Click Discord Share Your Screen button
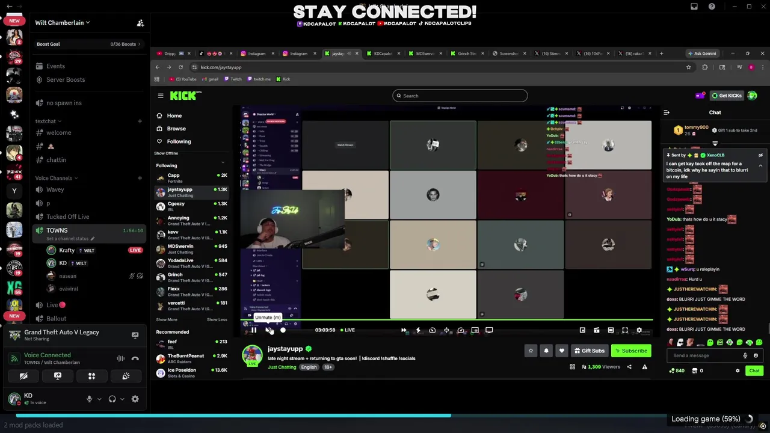770x433 pixels. (58, 376)
